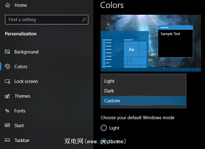Select the partially hidden Dark radio button
The height and width of the screenshot is (149, 205).
click(104, 142)
